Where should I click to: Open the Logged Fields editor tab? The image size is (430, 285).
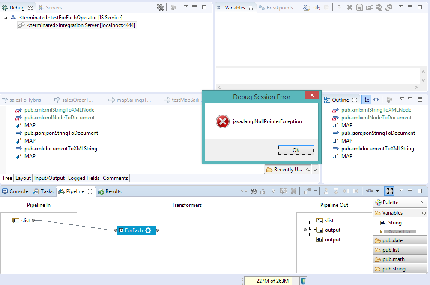click(84, 178)
